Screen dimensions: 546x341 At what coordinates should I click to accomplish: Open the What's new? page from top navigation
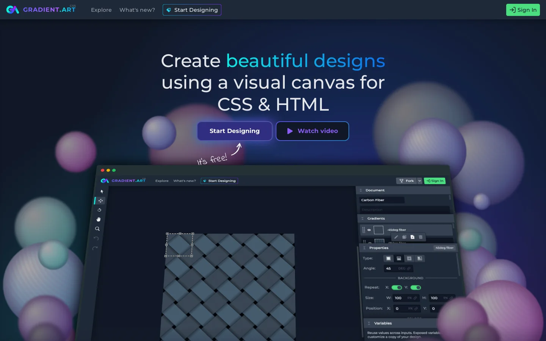pos(137,10)
